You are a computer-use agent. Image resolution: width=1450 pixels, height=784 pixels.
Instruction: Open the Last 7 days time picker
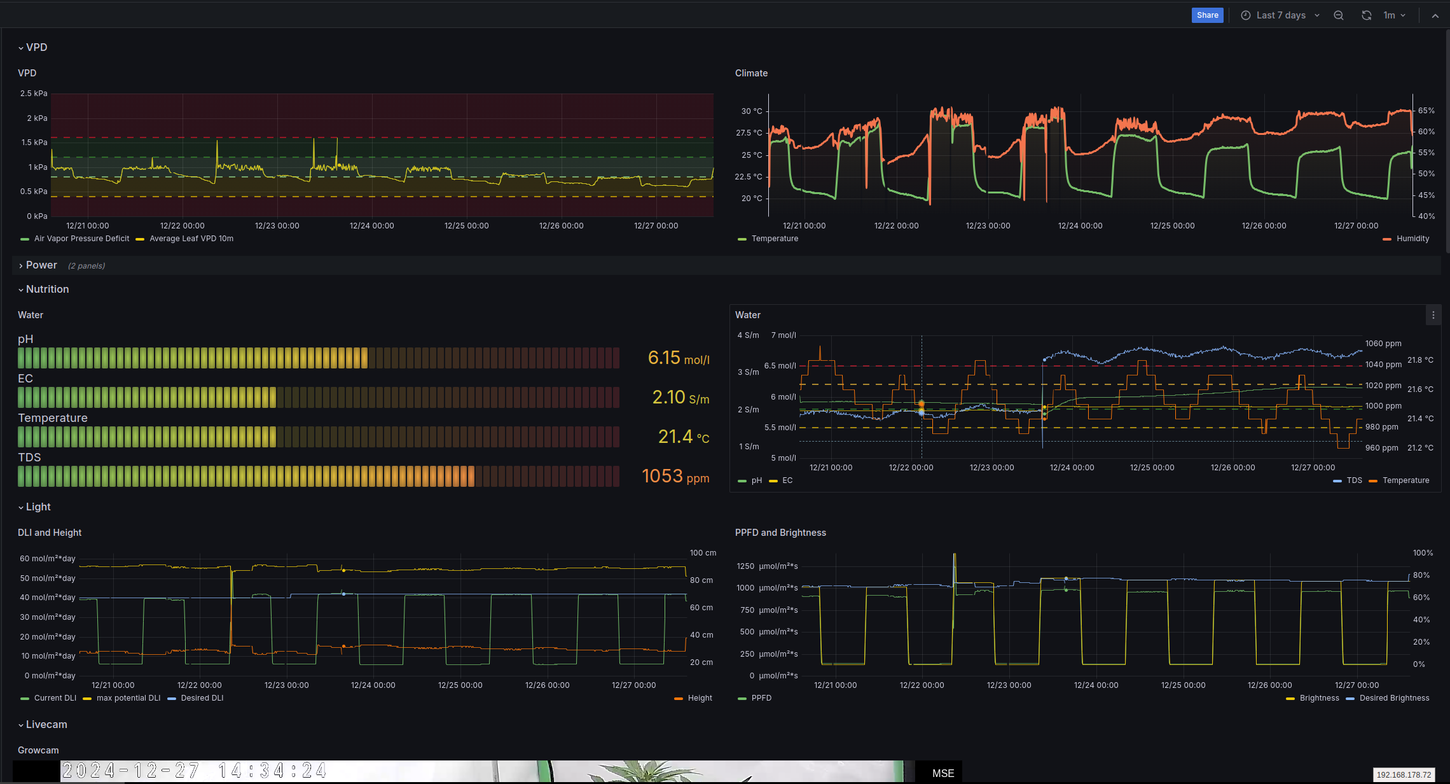pyautogui.click(x=1280, y=15)
